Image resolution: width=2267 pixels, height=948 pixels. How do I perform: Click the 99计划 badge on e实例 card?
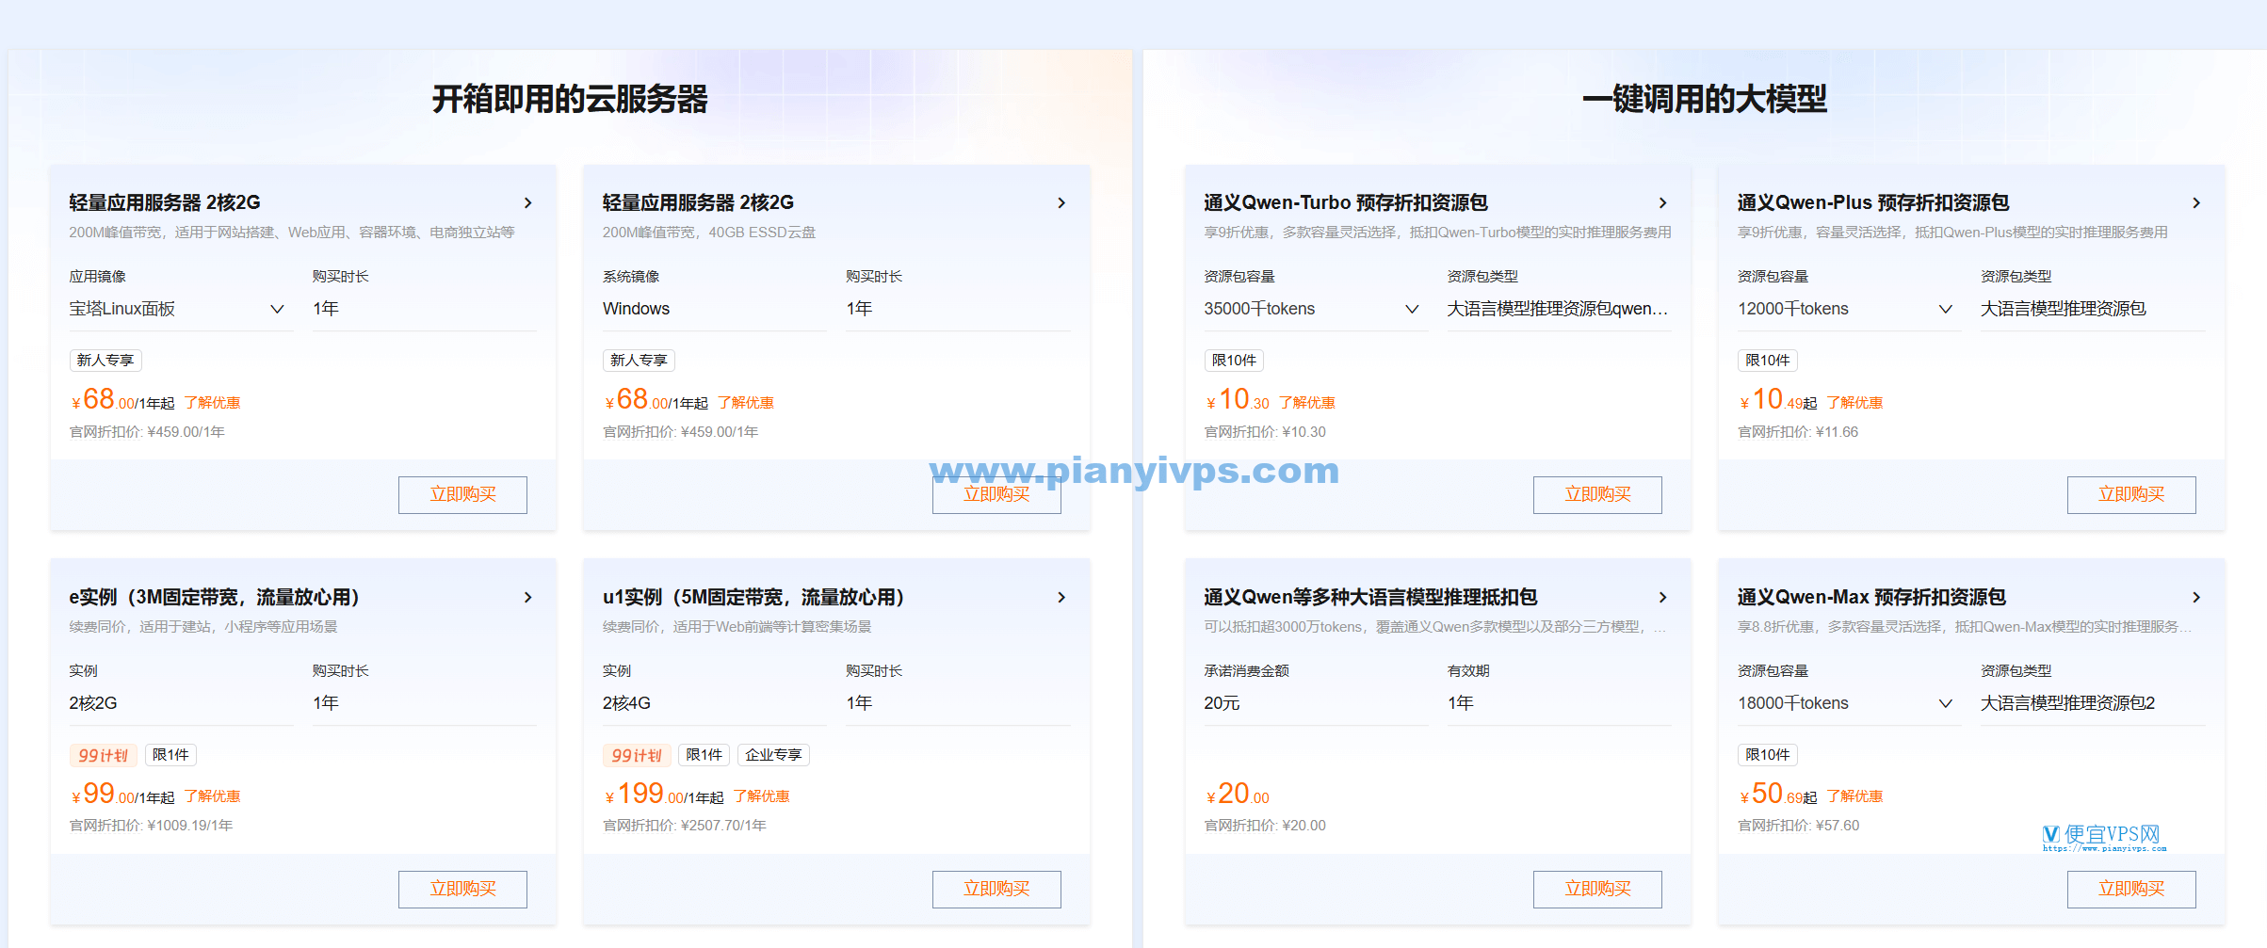click(x=104, y=755)
